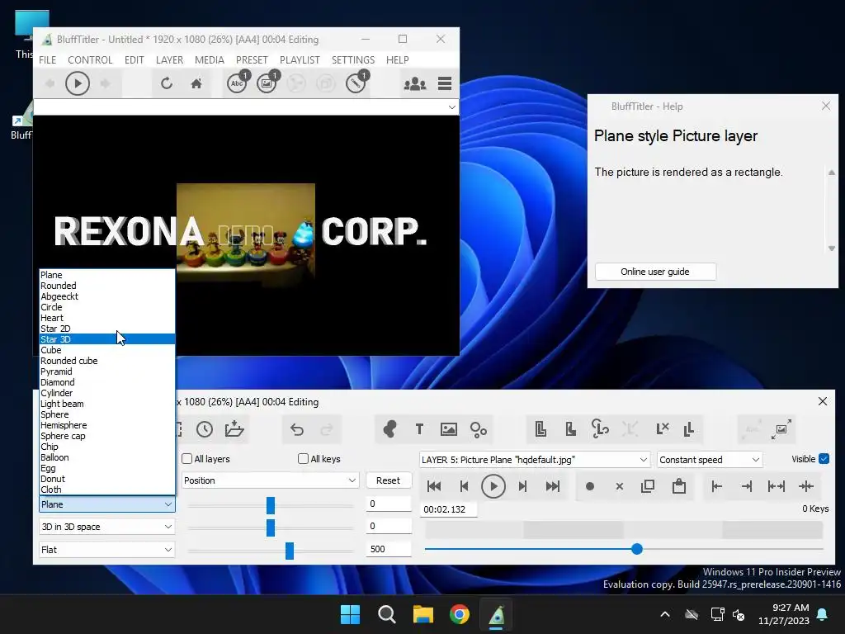
Task: Click the stretch-keys double arrow icon
Action: tap(776, 486)
